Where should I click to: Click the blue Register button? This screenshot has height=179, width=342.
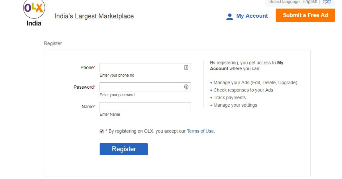coord(124,149)
